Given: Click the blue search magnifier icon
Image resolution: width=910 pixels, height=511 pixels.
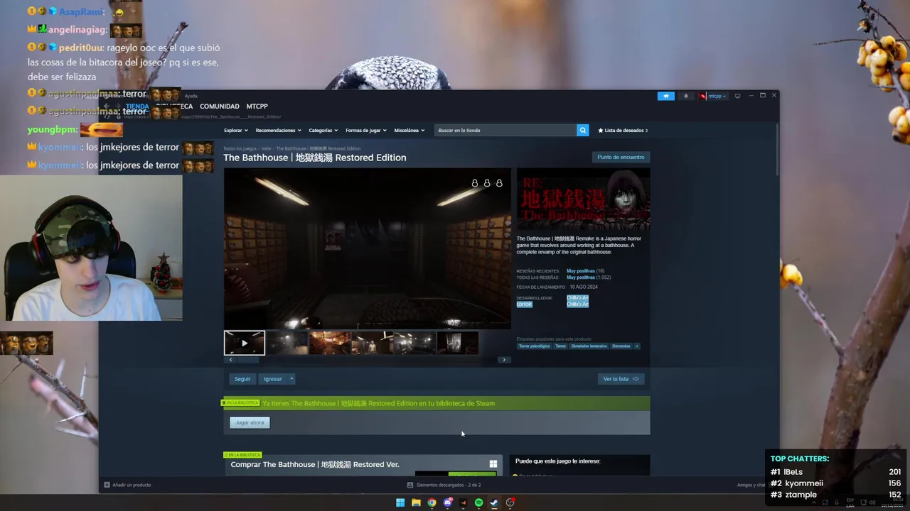Looking at the screenshot, I should tap(582, 130).
